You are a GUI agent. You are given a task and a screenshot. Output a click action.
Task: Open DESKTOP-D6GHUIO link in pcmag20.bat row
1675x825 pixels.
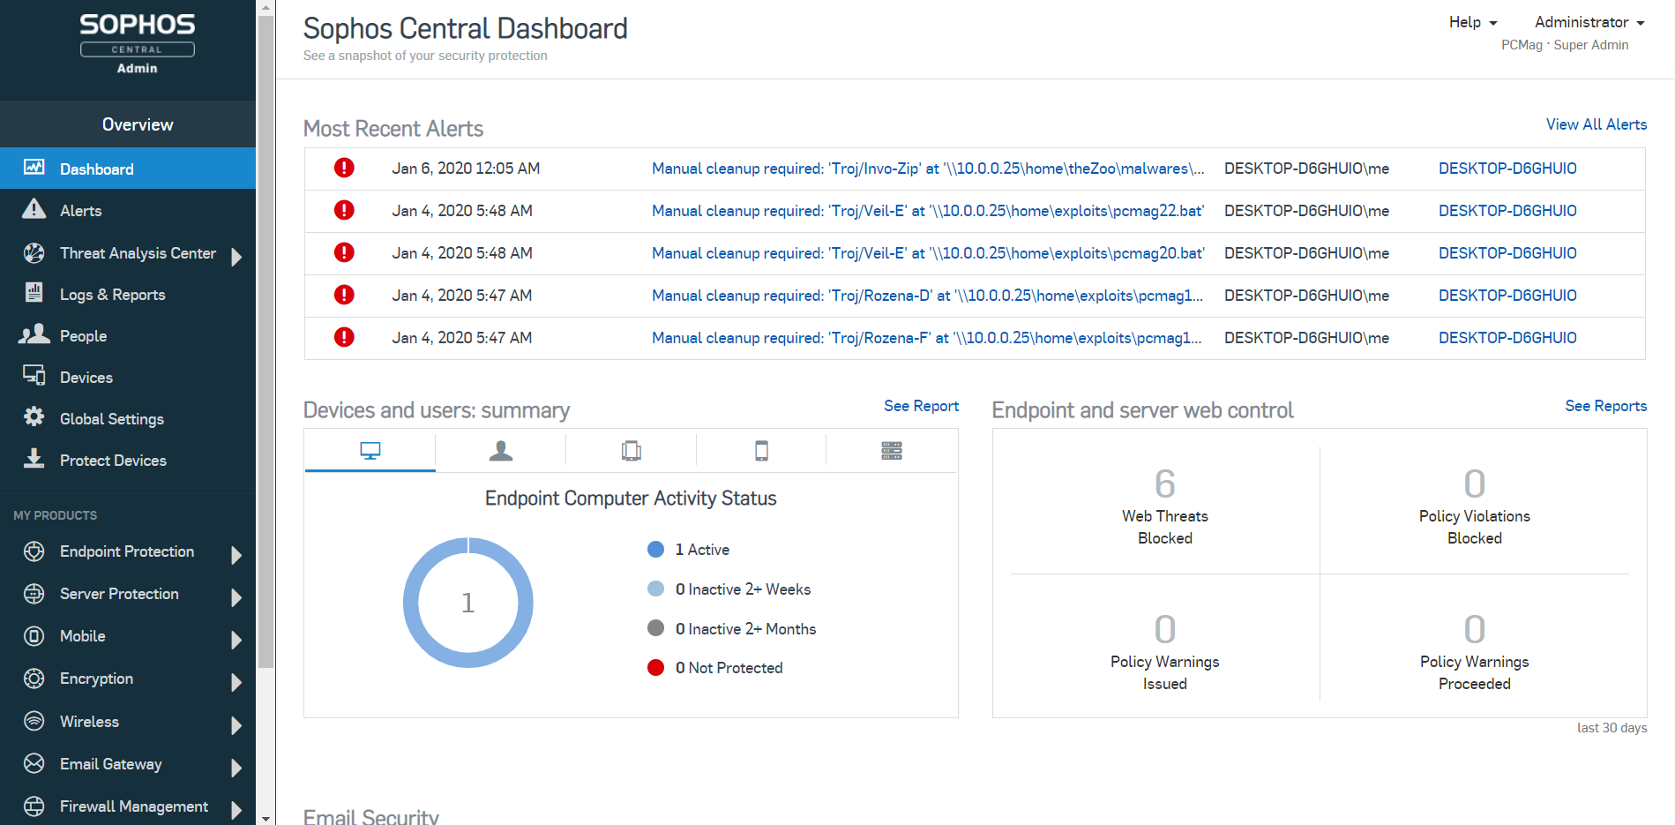1507,253
